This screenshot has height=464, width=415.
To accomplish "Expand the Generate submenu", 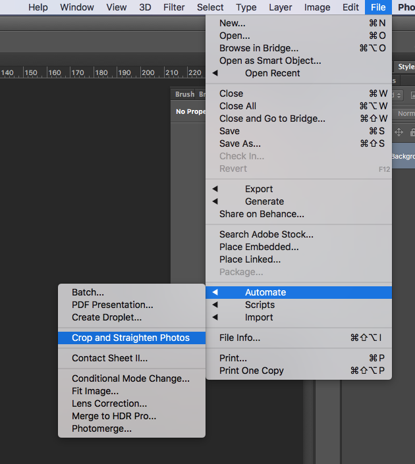I will [x=264, y=201].
